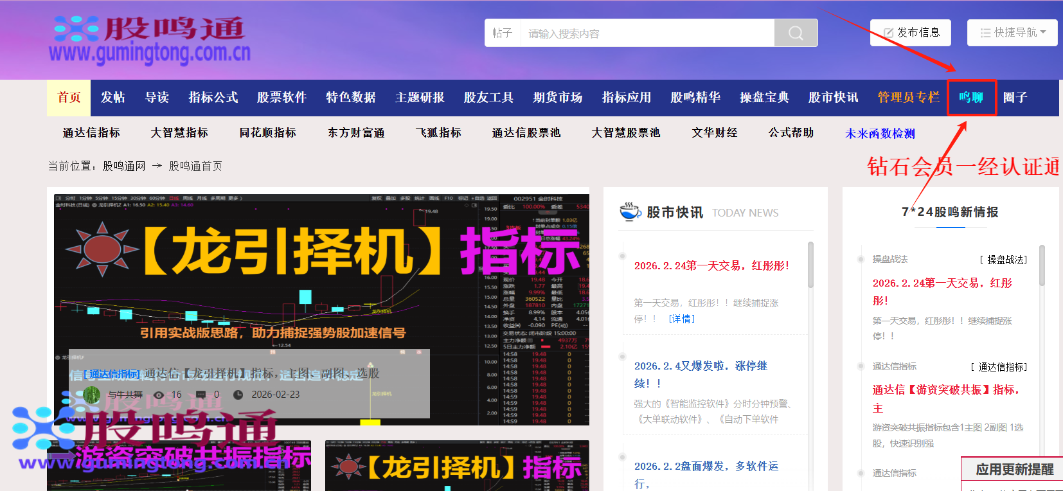Click in the search input field
The height and width of the screenshot is (491, 1063).
pyautogui.click(x=647, y=33)
